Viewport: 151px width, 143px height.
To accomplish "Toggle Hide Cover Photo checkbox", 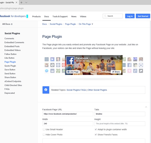I will click(x=44, y=135).
